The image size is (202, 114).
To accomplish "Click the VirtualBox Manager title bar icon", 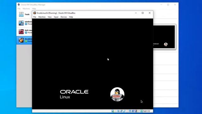I will click(19, 5).
